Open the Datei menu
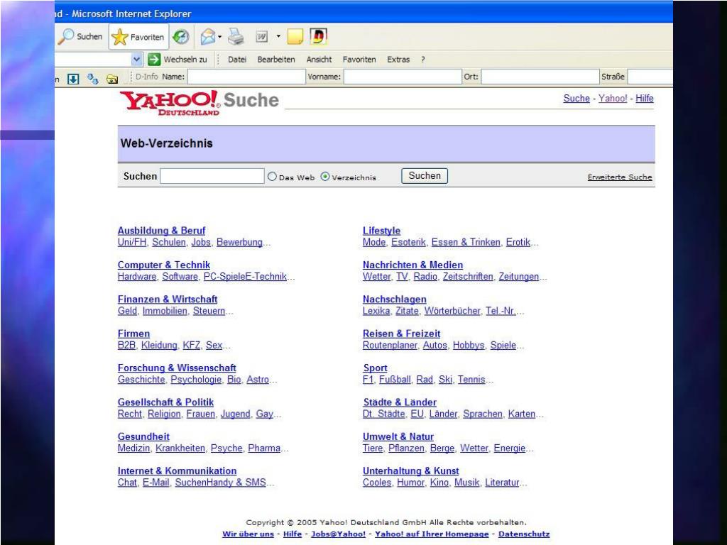The height and width of the screenshot is (545, 727). tap(237, 60)
